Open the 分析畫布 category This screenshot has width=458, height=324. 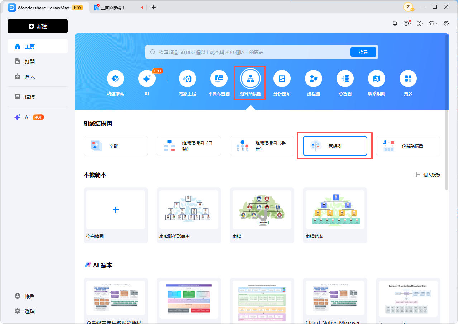click(x=282, y=78)
